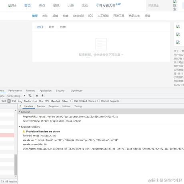Close the request details pane
The height and width of the screenshot is (184, 184).
tap(20, 106)
